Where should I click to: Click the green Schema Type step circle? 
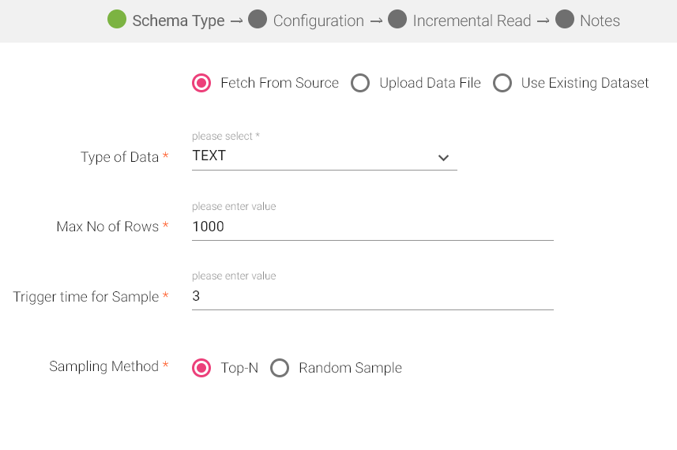117,20
